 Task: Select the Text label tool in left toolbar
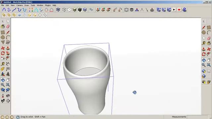[x=8, y=69]
